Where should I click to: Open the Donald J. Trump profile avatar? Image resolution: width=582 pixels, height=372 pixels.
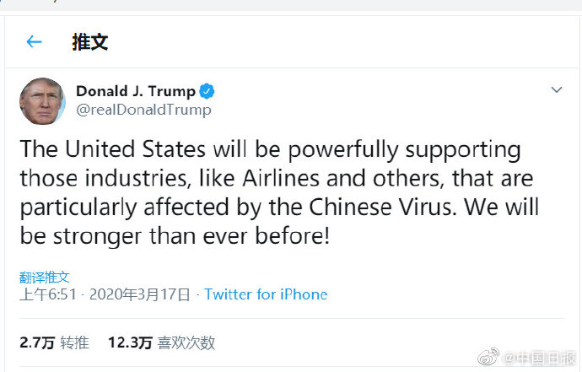tap(42, 101)
